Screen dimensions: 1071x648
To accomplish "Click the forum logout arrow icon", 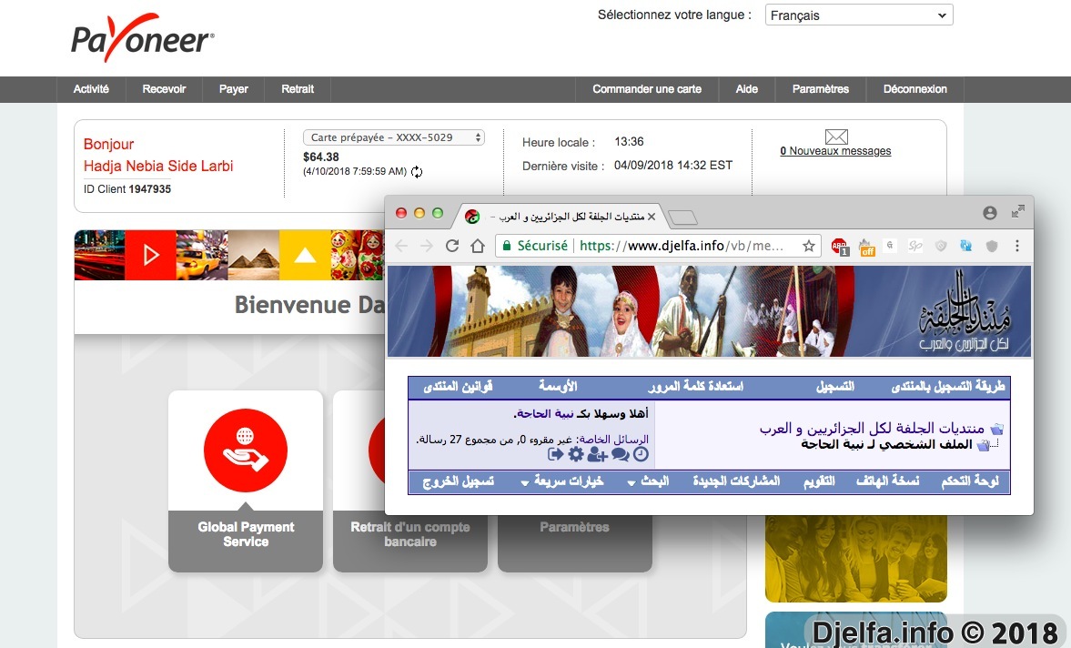I will (x=555, y=454).
